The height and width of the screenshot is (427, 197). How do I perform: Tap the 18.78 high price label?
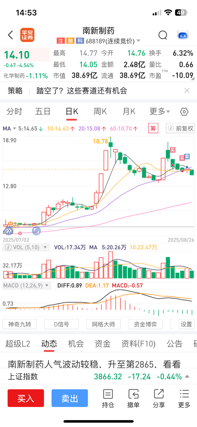pyautogui.click(x=100, y=141)
